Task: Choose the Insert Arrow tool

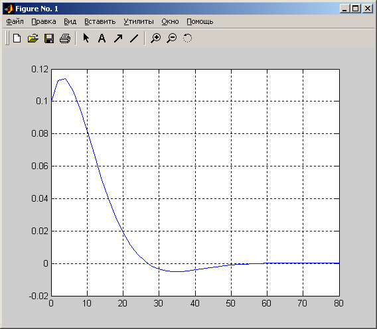Action: click(118, 38)
